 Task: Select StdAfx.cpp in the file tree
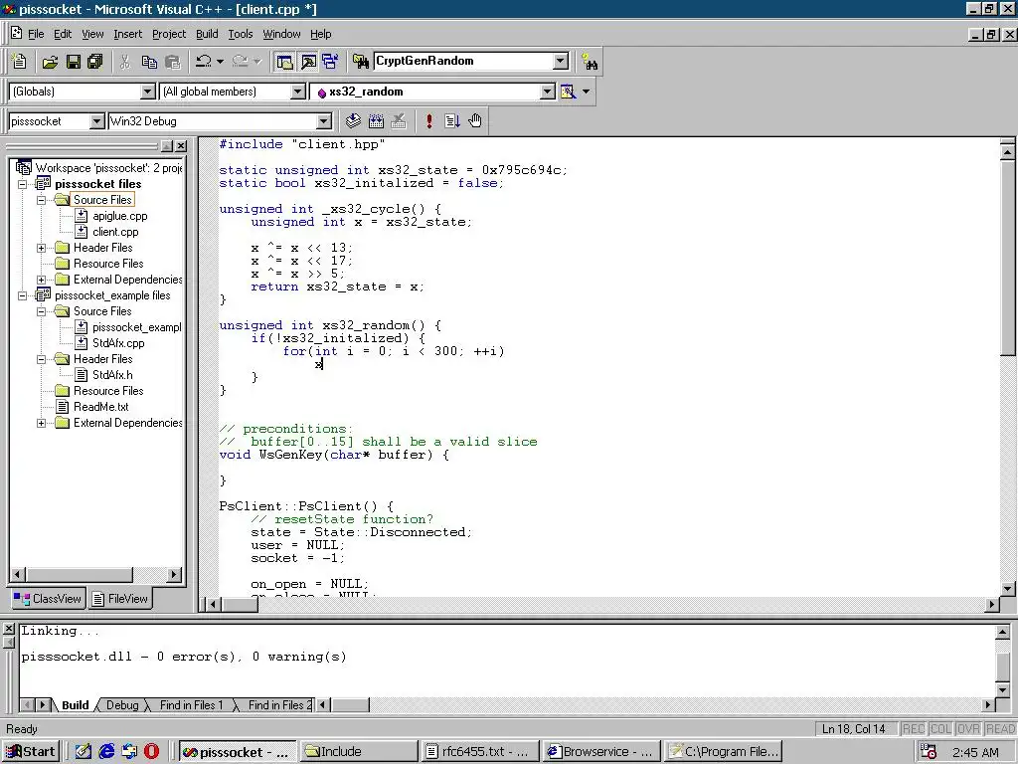point(118,343)
